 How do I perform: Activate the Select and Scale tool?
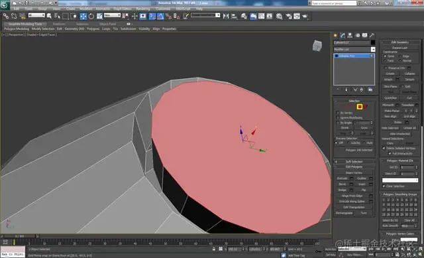(99, 16)
